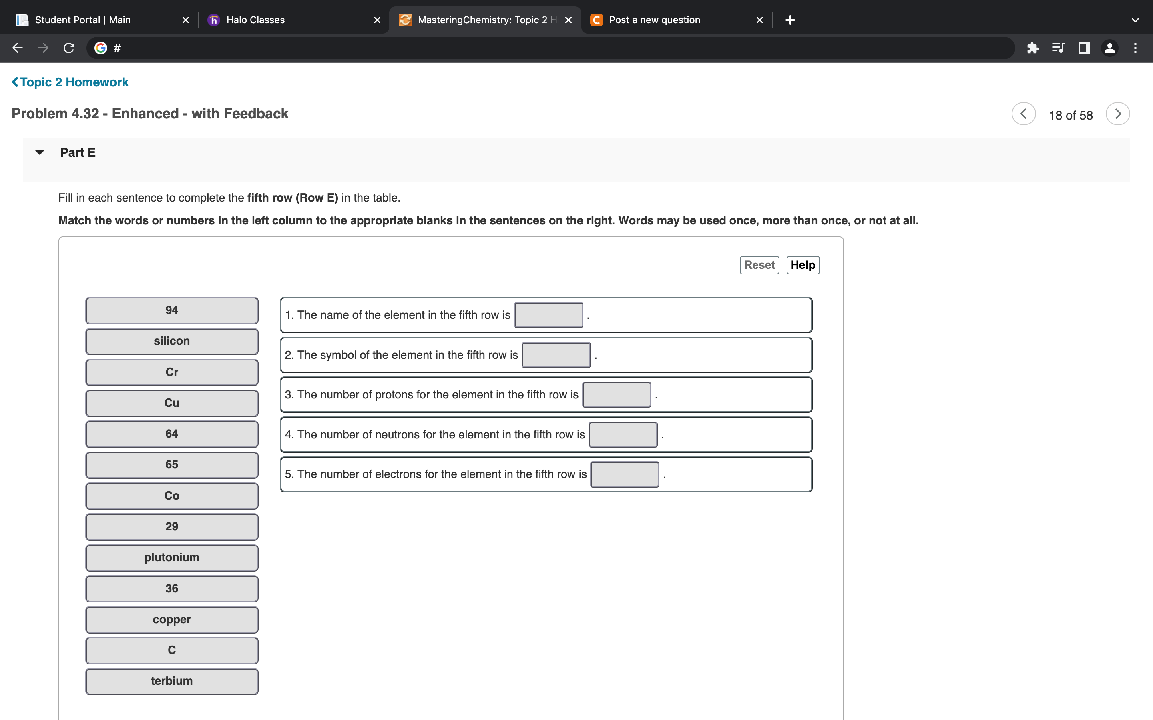Image resolution: width=1153 pixels, height=720 pixels.
Task: Close the Student Portal tab
Action: click(x=186, y=20)
